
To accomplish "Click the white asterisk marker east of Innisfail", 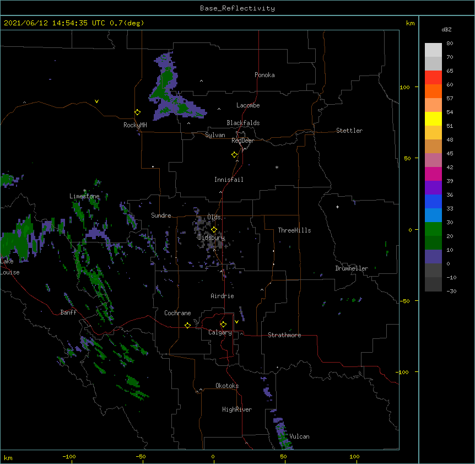I will (277, 168).
